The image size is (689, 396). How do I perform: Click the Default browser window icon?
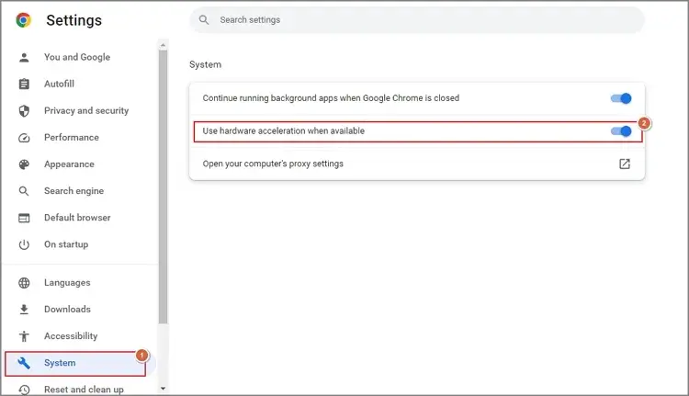[x=24, y=218]
